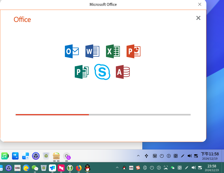
Task: Click the Access database icon
Action: (x=123, y=72)
